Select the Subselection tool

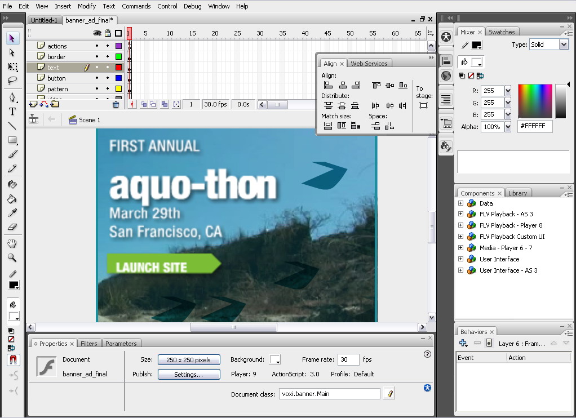[x=12, y=52]
